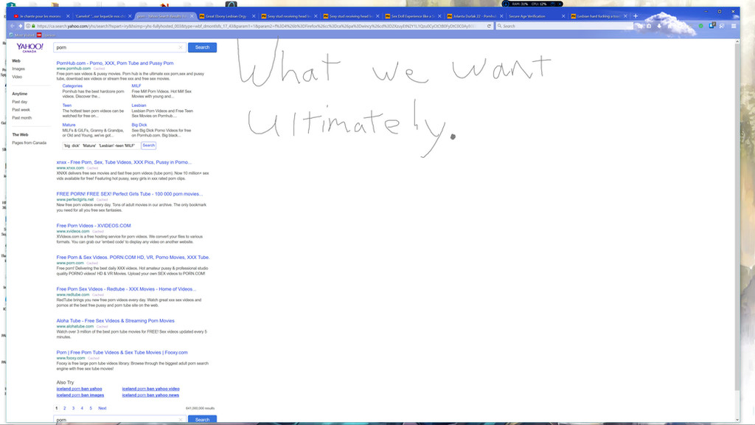
Task: Clear the Yahoo search box with the X
Action: 181,47
